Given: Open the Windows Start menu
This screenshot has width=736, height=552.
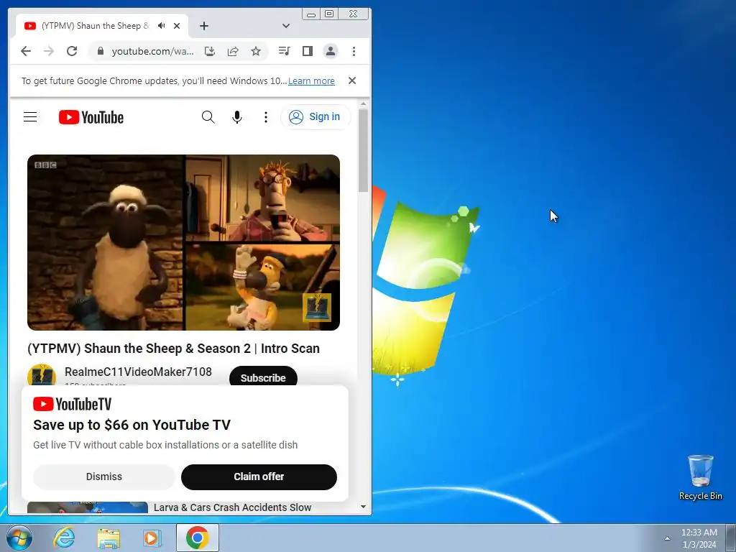Looking at the screenshot, I should [x=19, y=538].
